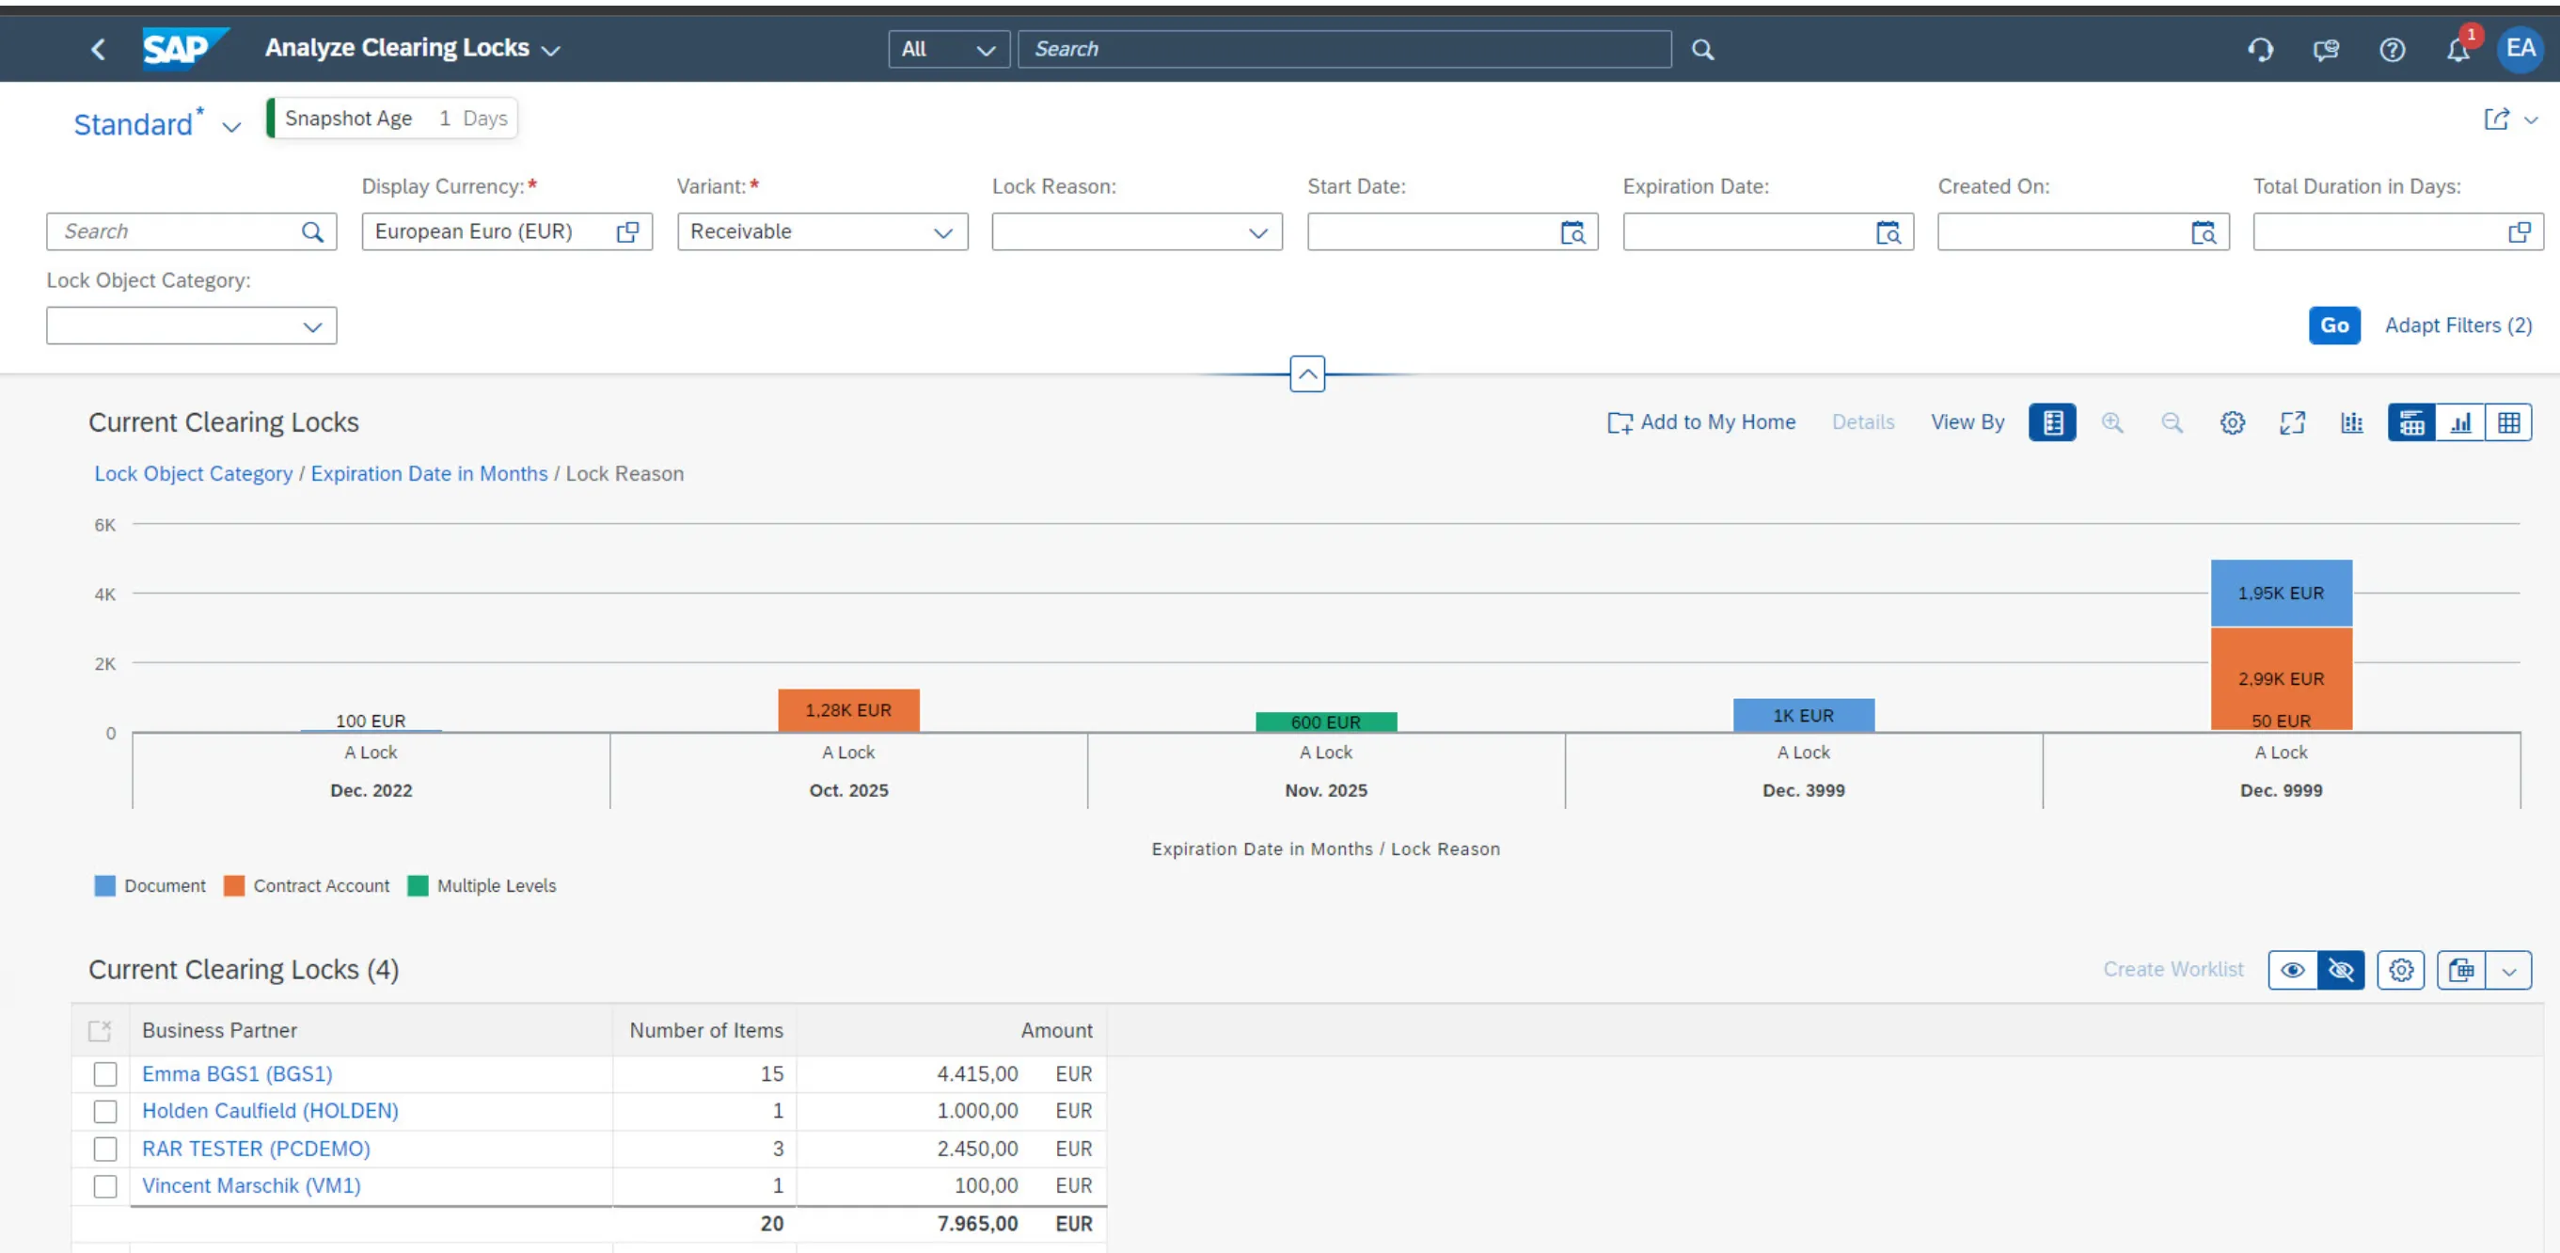This screenshot has height=1253, width=2560.
Task: Focus the header Search input field
Action: [x=1345, y=49]
